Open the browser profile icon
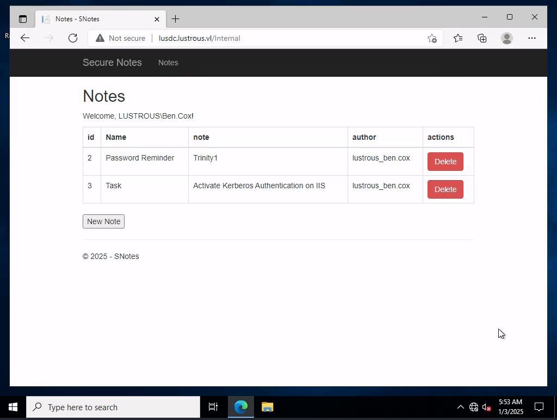Viewport: 557px width, 420px height. 506,38
